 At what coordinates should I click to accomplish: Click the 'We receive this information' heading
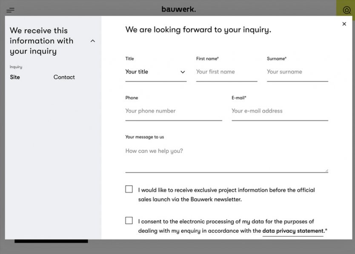(42, 41)
